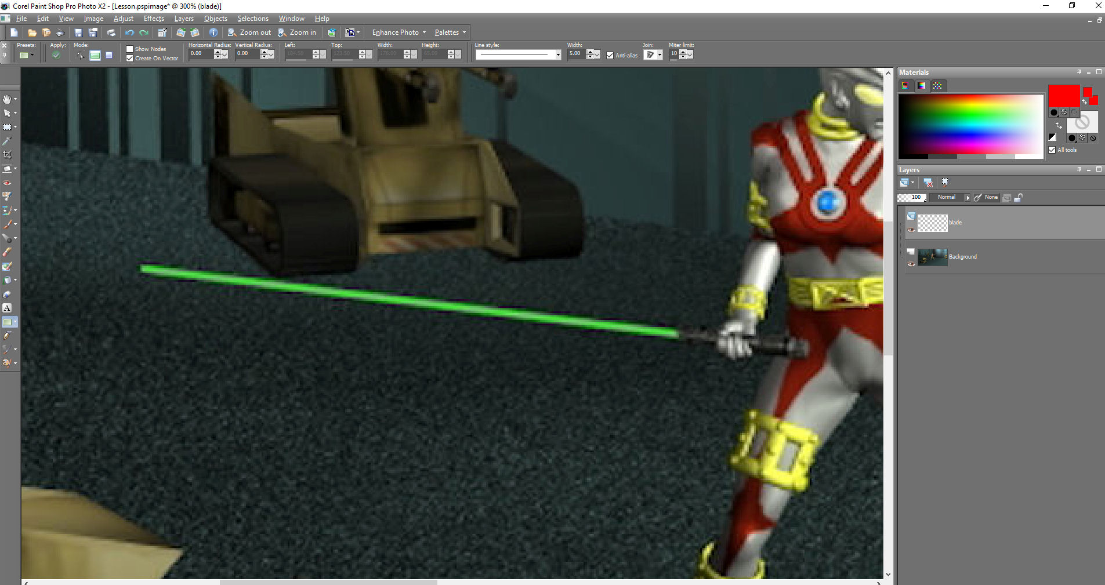Screen dimensions: 1105x585
Task: Redo the last undone action
Action: (144, 32)
